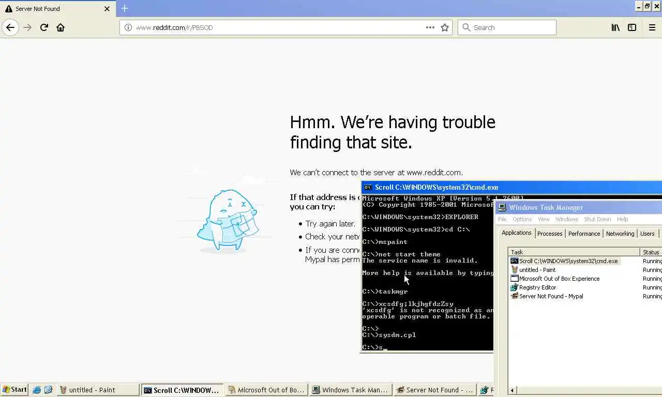Sort by the Task column header
This screenshot has width=662, height=397.
[x=574, y=252]
